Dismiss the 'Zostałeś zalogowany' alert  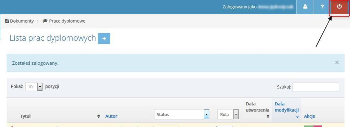coord(337,63)
